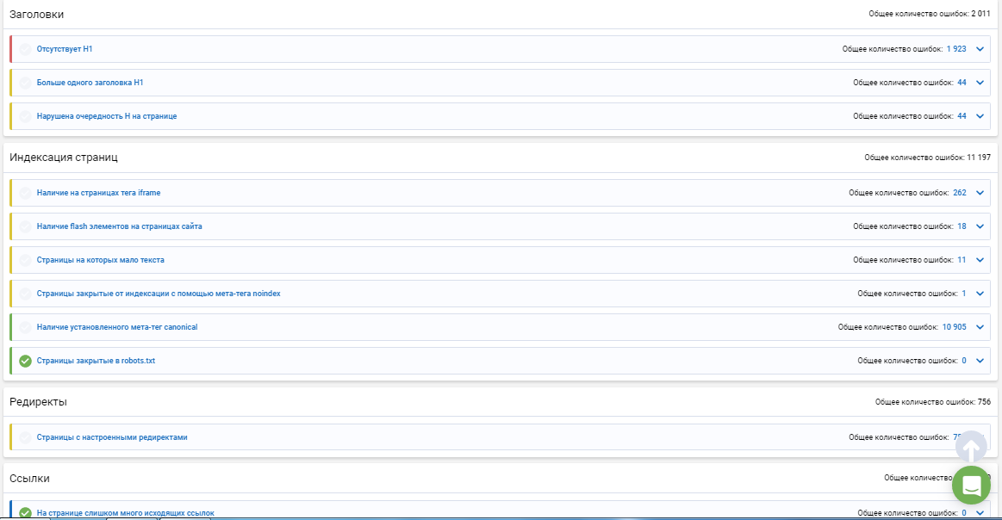Open 'Страницы на которых мало текста' link
This screenshot has height=520, width=1002.
click(x=100, y=260)
